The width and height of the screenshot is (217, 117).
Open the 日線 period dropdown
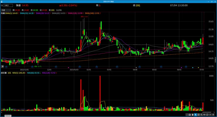6,10
